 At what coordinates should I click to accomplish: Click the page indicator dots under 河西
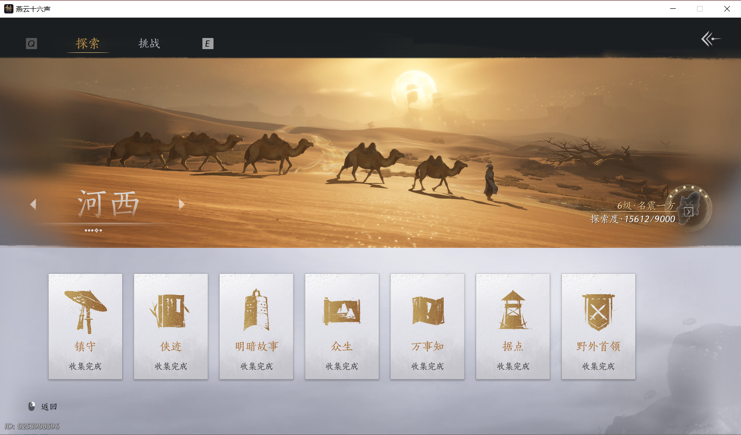93,230
